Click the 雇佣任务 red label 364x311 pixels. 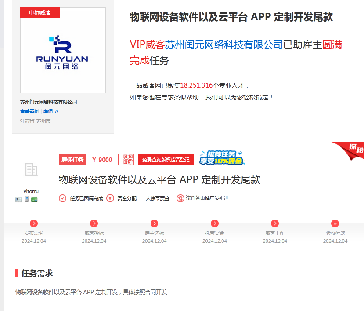(x=72, y=160)
